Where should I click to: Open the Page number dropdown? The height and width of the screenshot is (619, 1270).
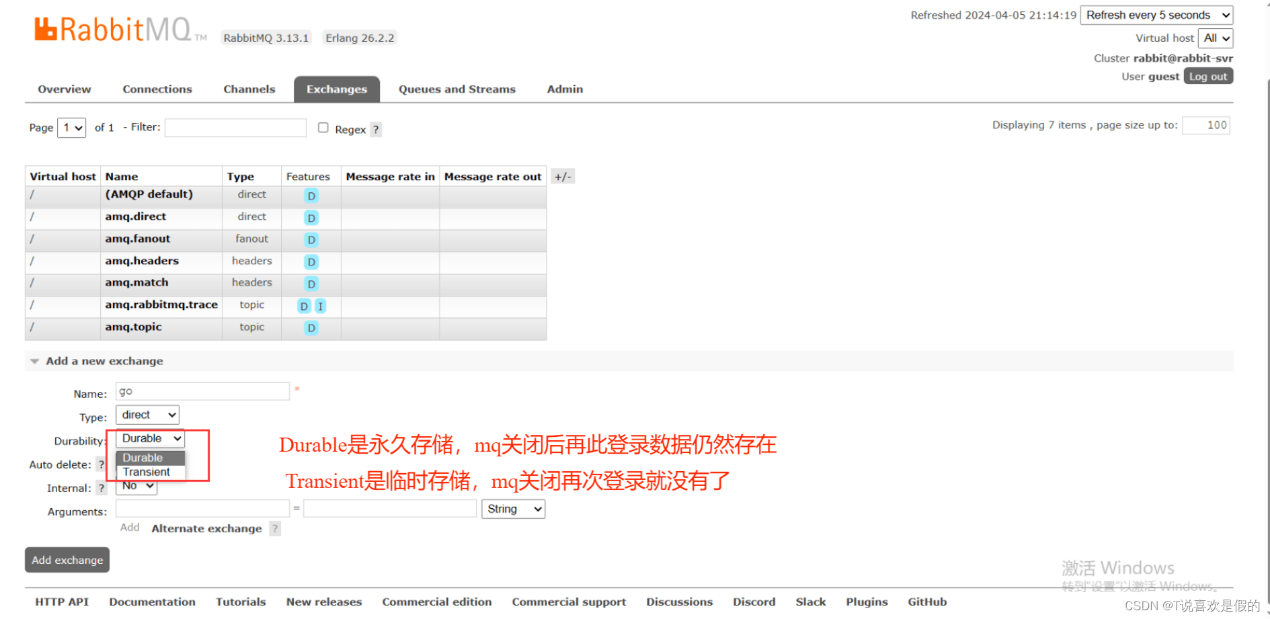click(x=72, y=128)
